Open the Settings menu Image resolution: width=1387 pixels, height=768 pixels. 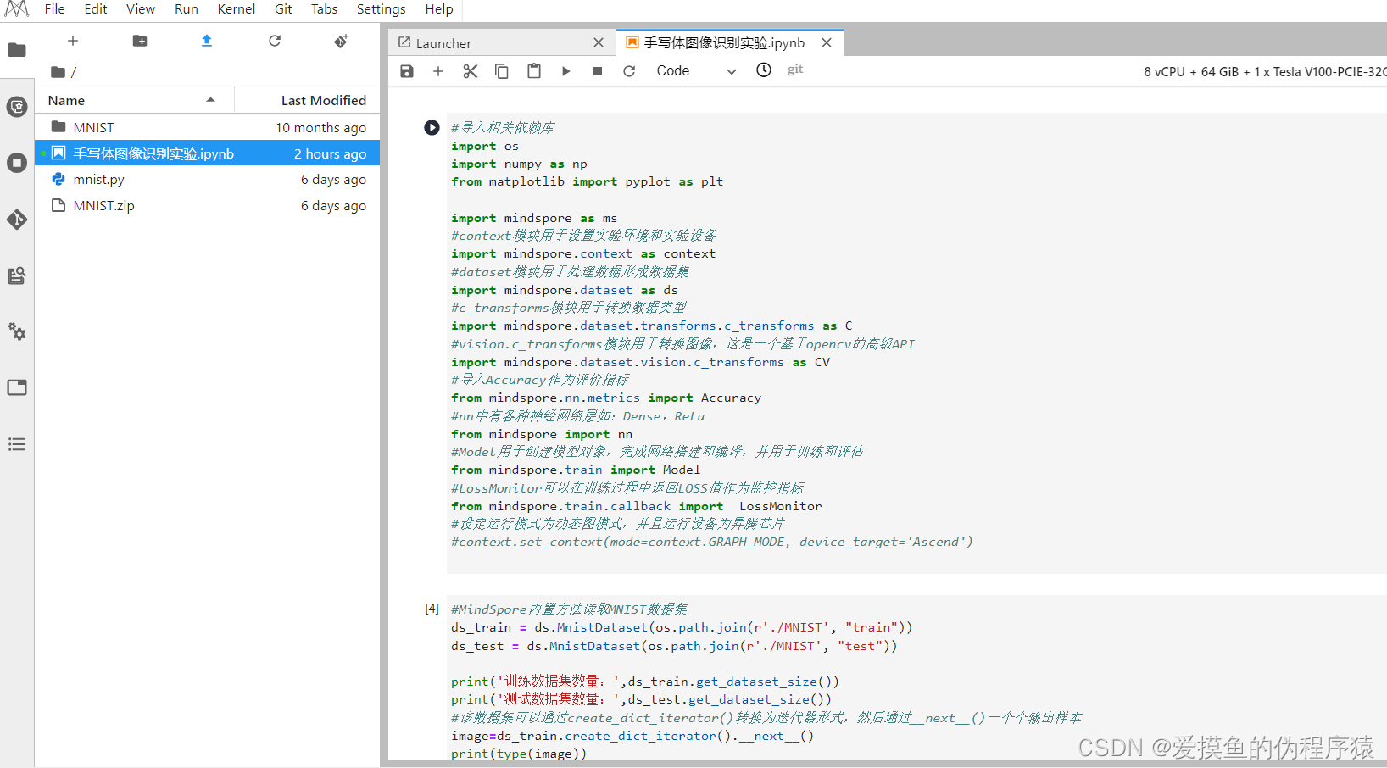(382, 9)
